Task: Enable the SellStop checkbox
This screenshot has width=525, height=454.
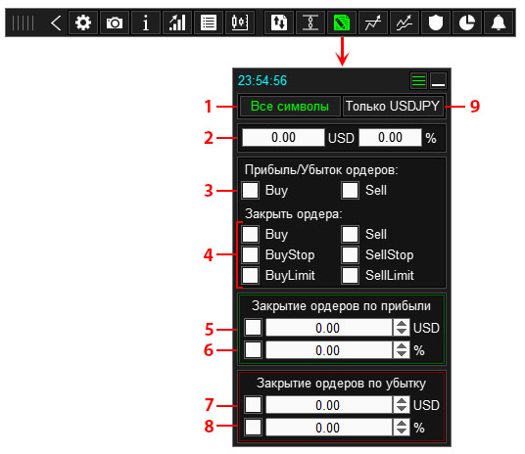Action: [351, 255]
